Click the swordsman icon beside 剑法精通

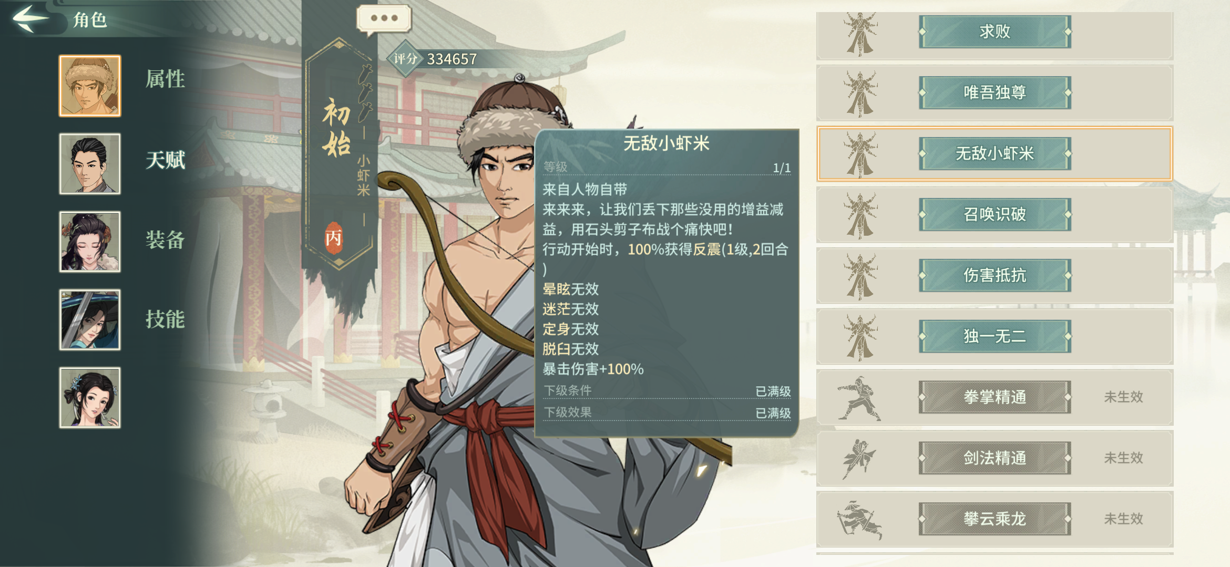click(859, 458)
